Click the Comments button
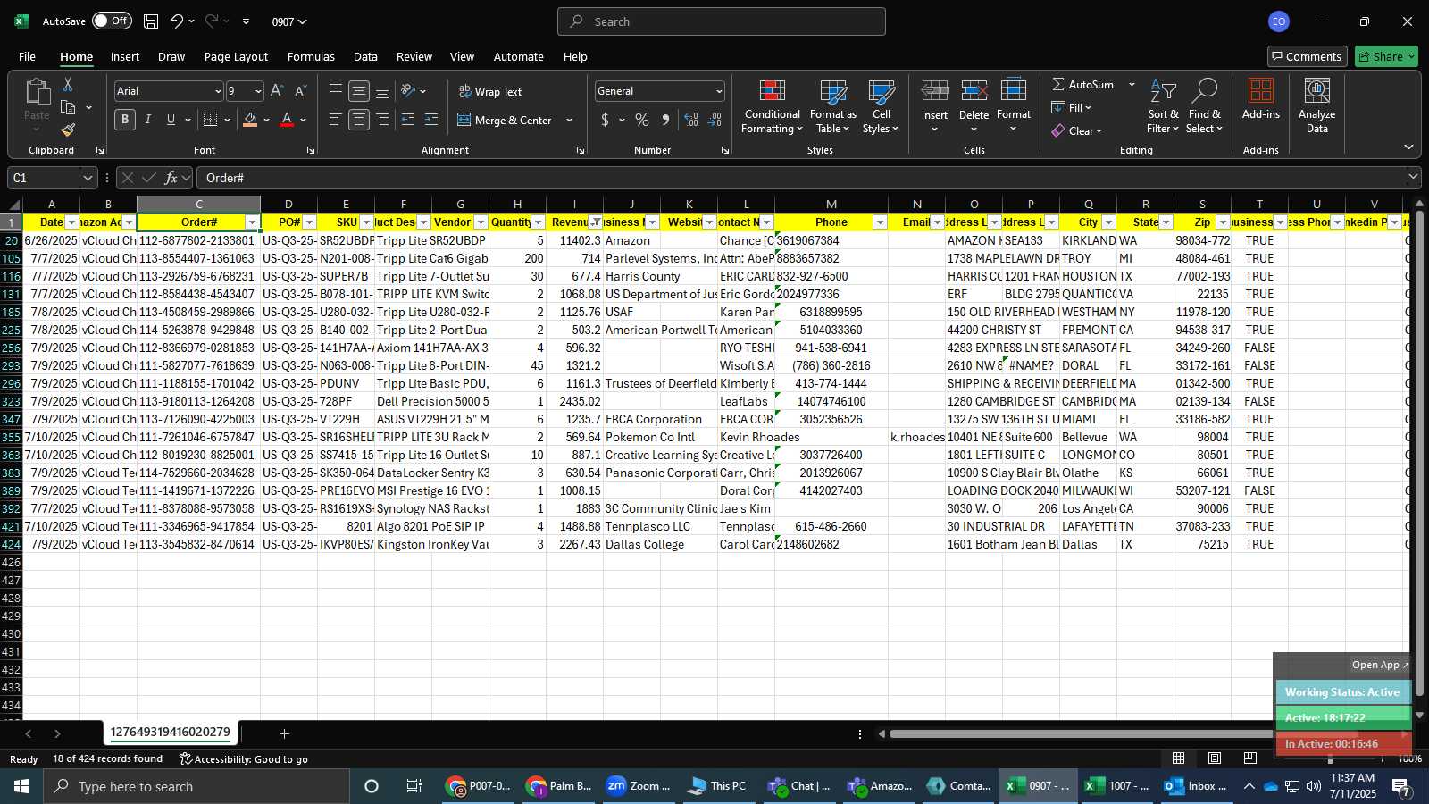 click(1307, 56)
